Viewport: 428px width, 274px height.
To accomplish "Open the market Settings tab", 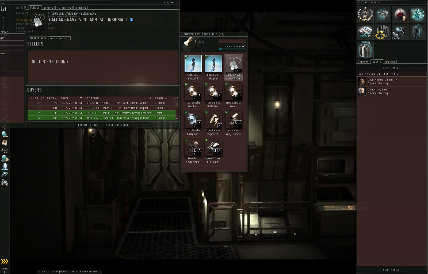I will [80, 8].
